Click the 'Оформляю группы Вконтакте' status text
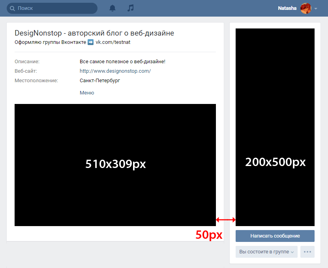 [x=50, y=42]
